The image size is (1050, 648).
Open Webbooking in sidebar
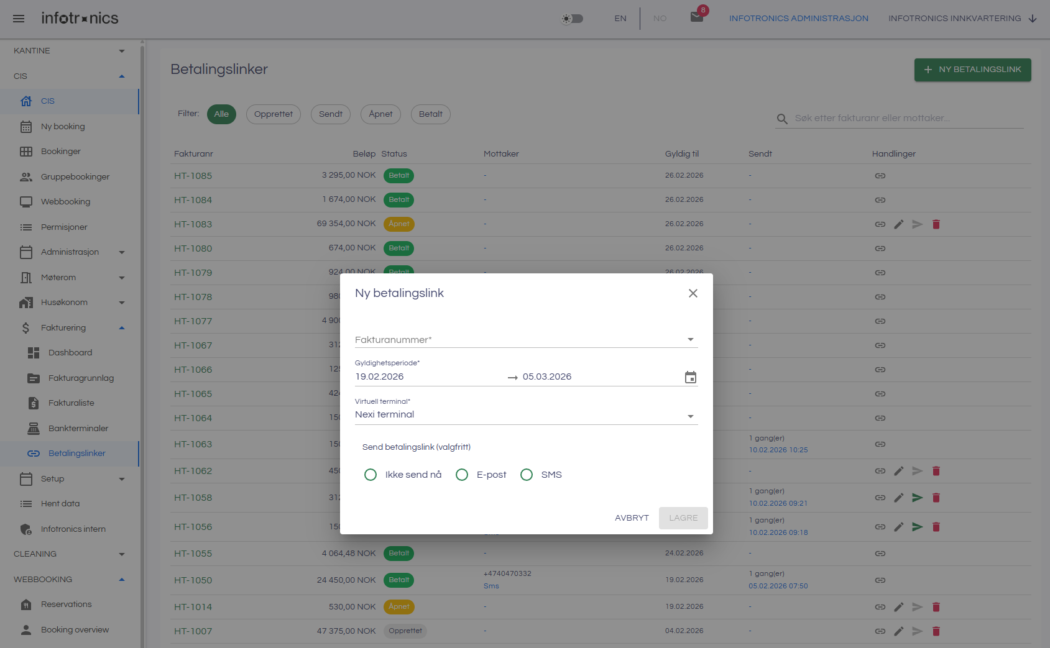pyautogui.click(x=69, y=202)
